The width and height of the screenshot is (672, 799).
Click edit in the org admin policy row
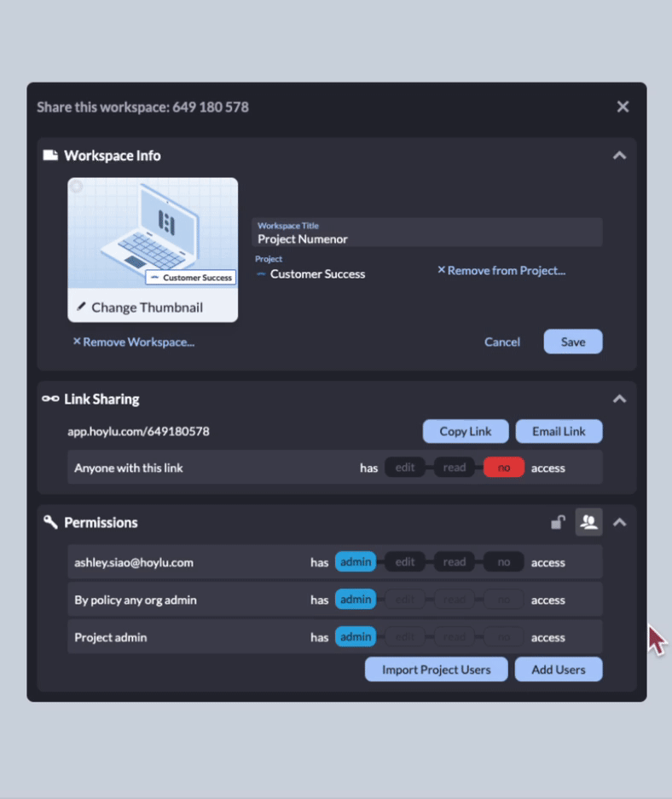pyautogui.click(x=404, y=600)
